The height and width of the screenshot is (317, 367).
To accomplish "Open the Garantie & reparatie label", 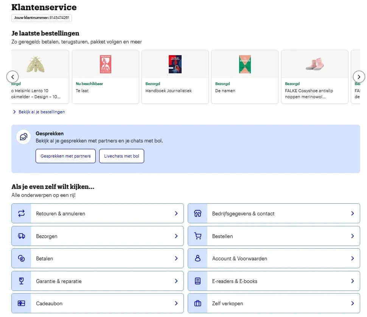I will click(x=59, y=281).
